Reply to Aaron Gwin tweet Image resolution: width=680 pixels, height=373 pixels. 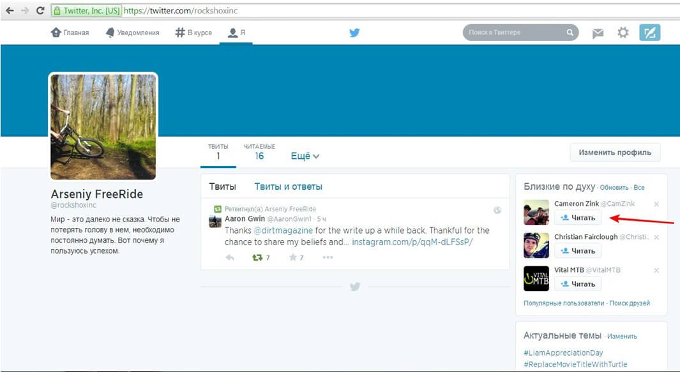click(230, 257)
